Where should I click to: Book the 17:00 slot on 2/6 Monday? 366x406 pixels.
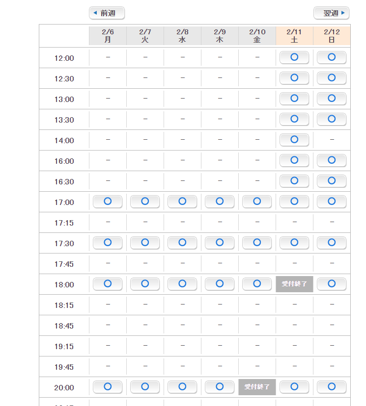click(x=108, y=202)
